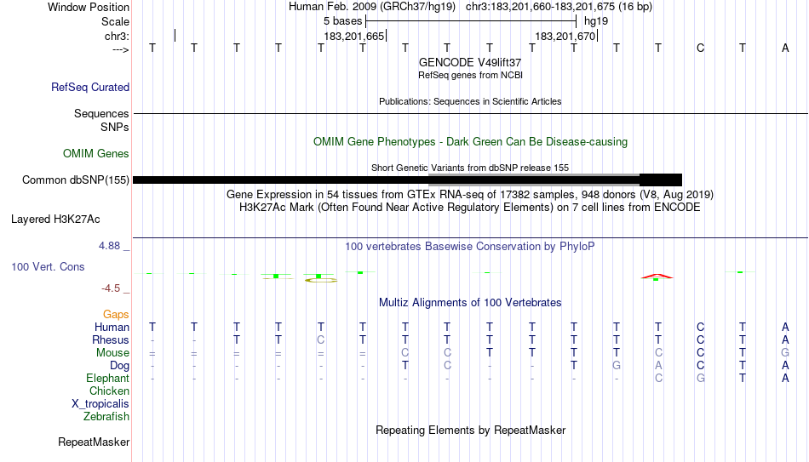The height and width of the screenshot is (462, 809).
Task: Open 100 vertebrates Basewise Conservation by PhyloP title
Action: tap(470, 247)
